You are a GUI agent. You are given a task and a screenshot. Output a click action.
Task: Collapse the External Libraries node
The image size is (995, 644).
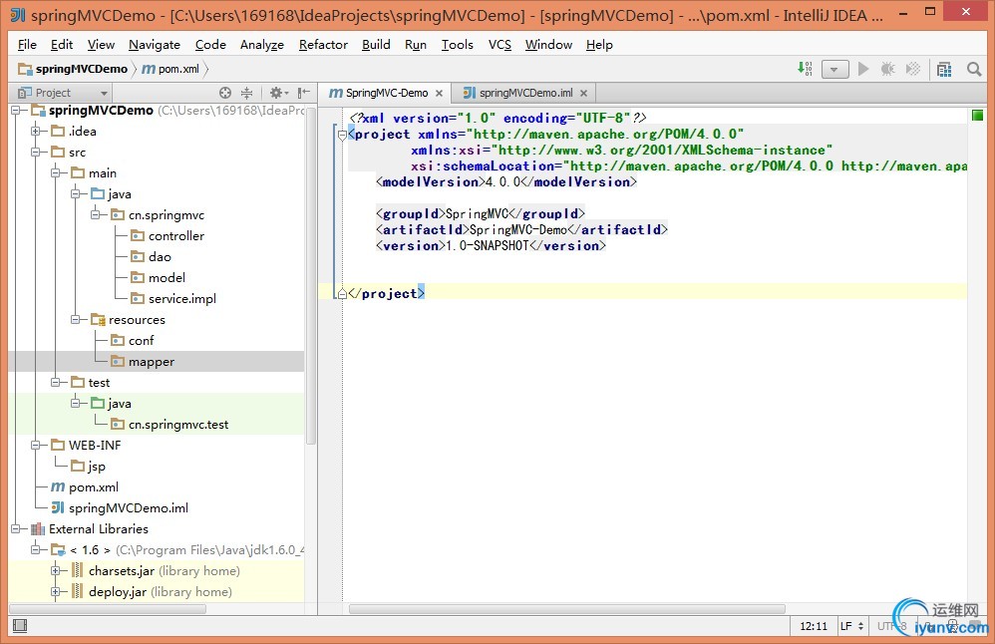pyautogui.click(x=16, y=529)
